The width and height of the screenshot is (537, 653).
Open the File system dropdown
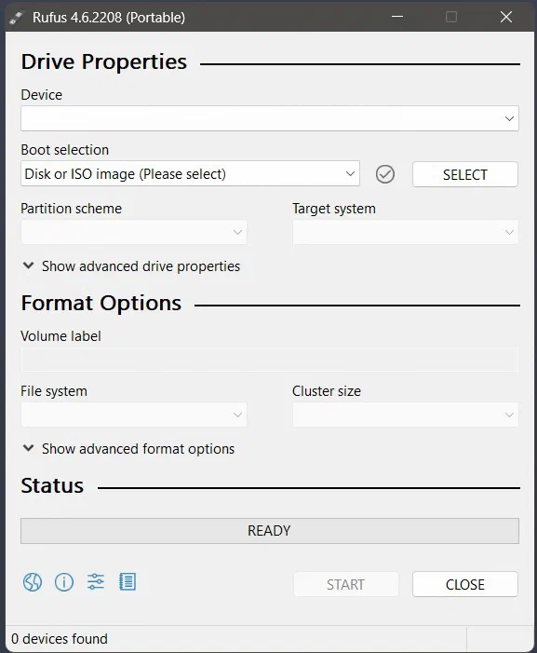[x=133, y=415]
